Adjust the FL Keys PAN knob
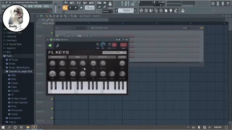This screenshot has width=232, height=130. pos(98,45)
